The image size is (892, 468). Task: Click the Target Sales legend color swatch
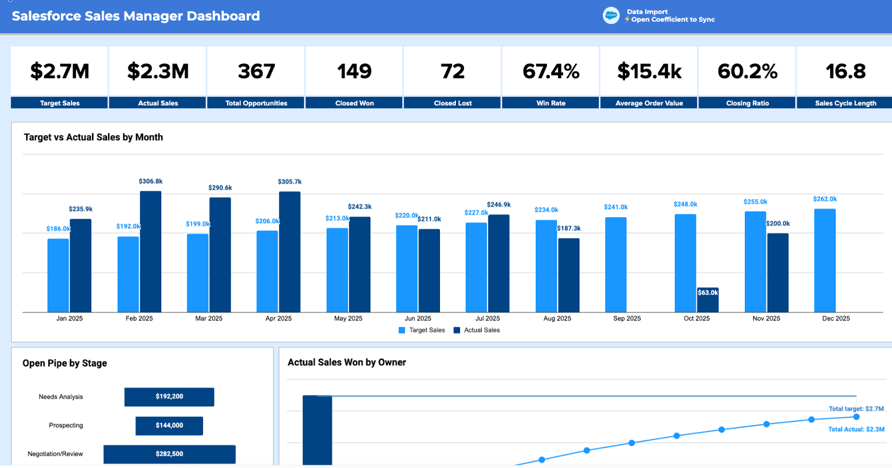tap(402, 330)
